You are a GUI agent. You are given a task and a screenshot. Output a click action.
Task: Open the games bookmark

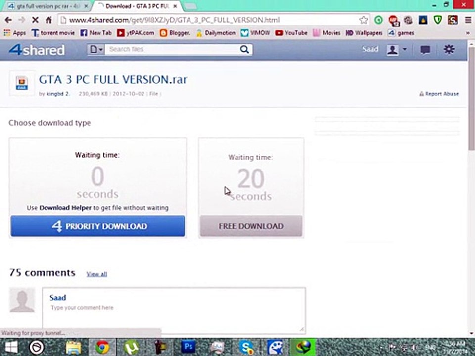[x=401, y=33]
